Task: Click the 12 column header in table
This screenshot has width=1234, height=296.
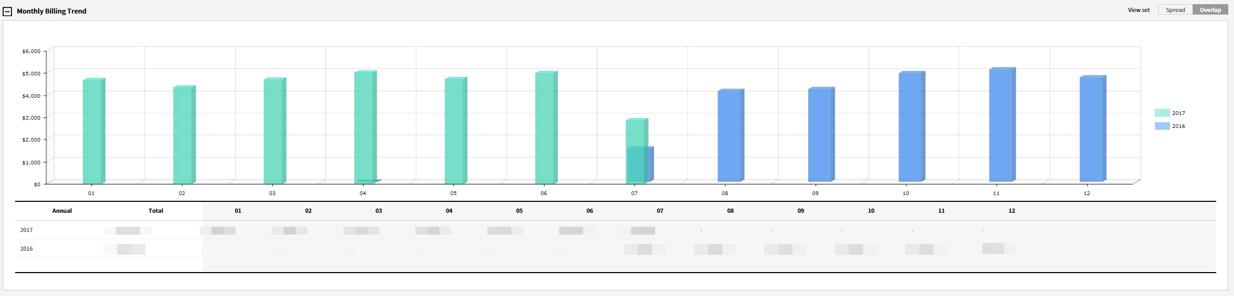Action: click(1011, 211)
